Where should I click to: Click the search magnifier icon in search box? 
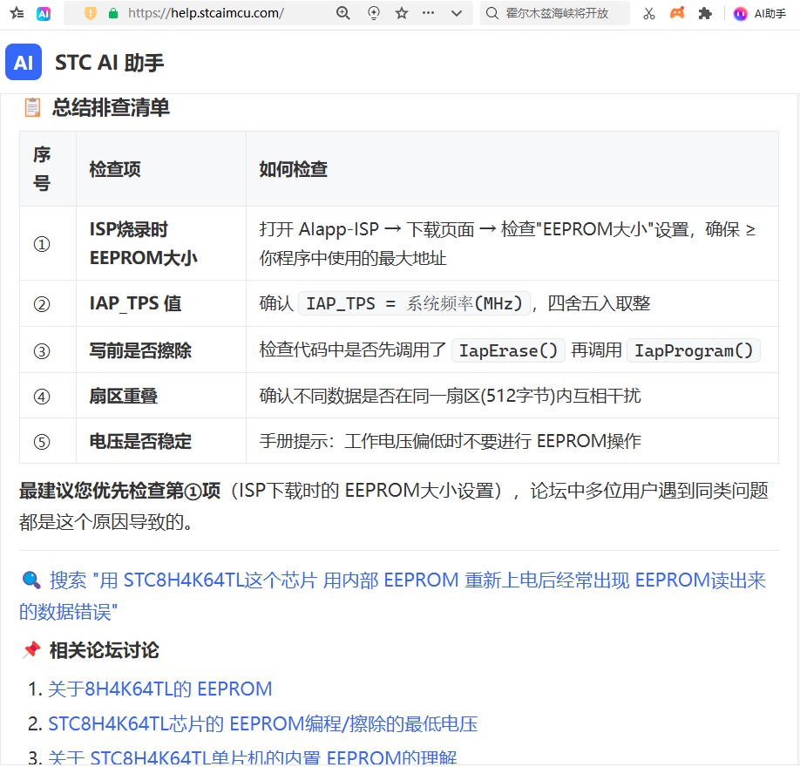492,13
